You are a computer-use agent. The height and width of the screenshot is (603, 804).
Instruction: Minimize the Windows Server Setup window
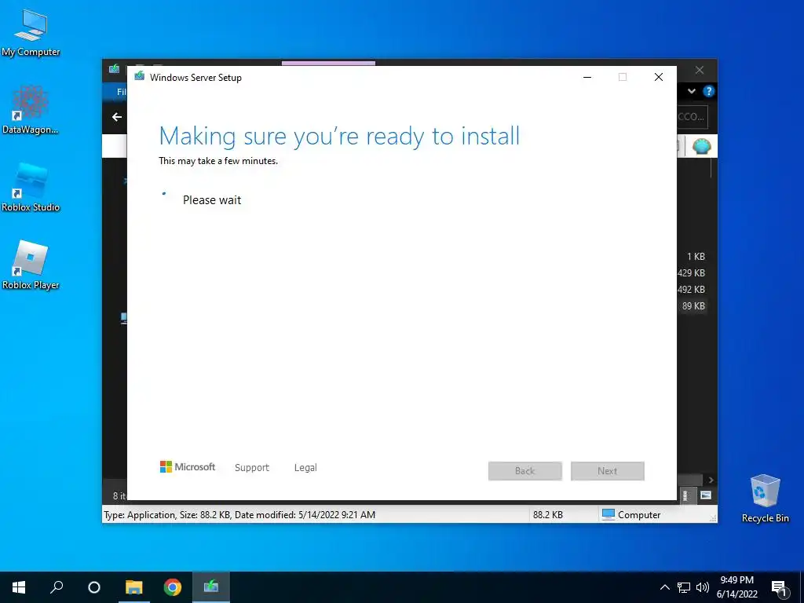[x=587, y=77]
